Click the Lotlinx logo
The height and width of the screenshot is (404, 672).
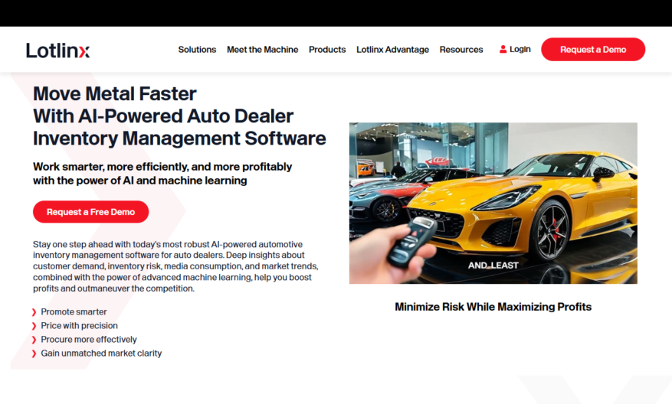58,50
